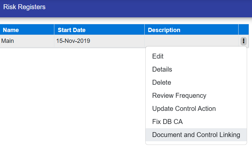Image resolution: width=252 pixels, height=156 pixels.
Task: Click empty white area below the Main row
Action: click(65, 98)
